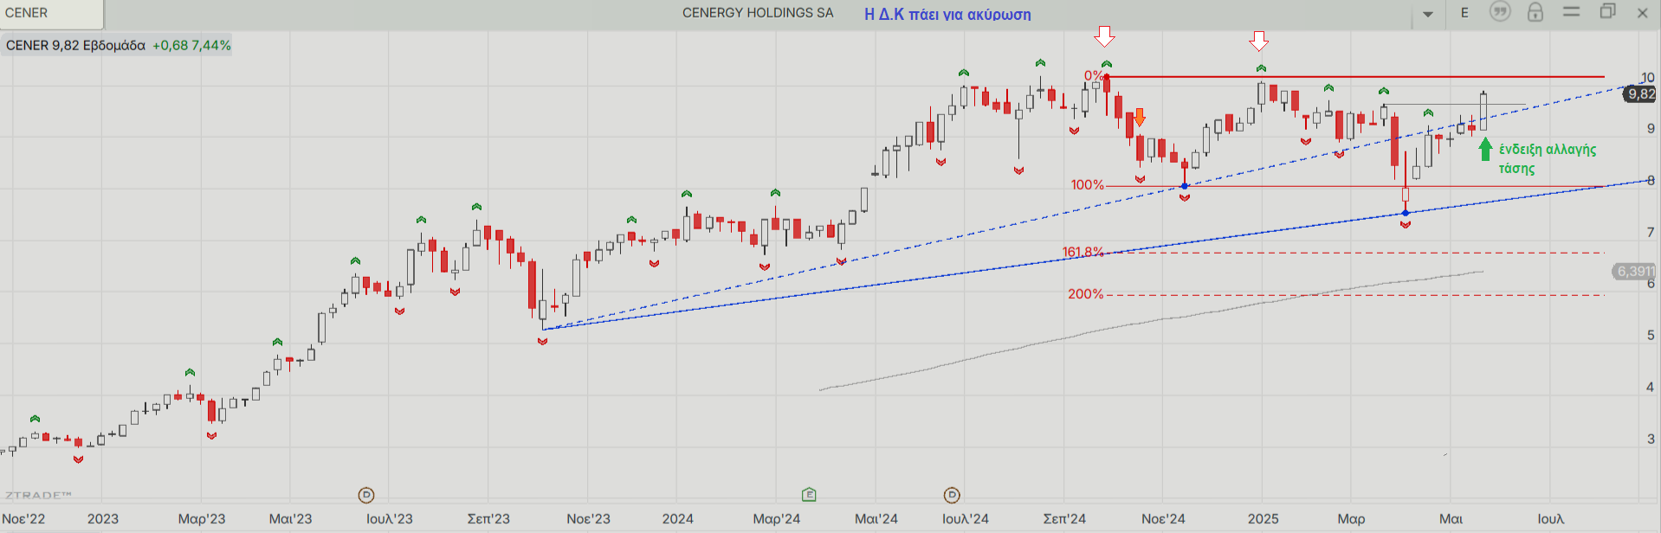Select the Fibonacci 200% level label
Screen dimensions: 1661x533
[x=1085, y=294]
